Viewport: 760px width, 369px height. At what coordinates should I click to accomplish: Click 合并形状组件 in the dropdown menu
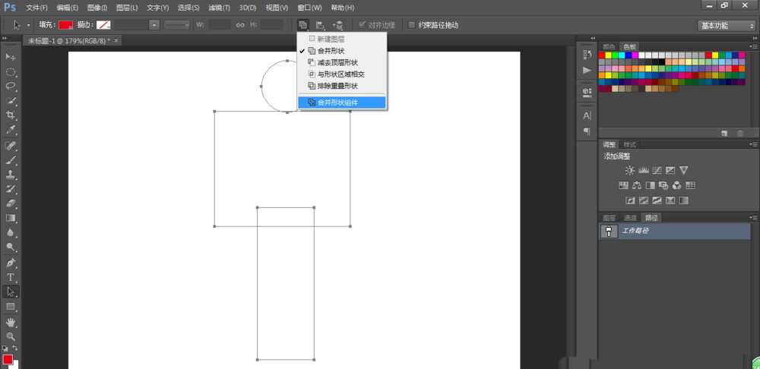[x=342, y=102]
